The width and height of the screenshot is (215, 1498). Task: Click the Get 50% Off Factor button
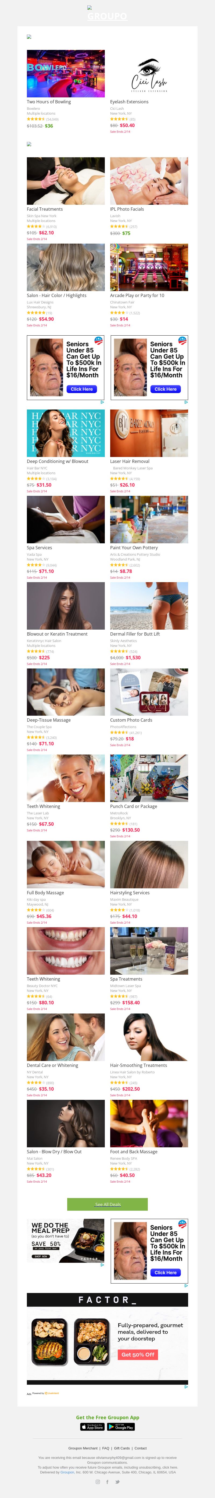pyautogui.click(x=137, y=1354)
